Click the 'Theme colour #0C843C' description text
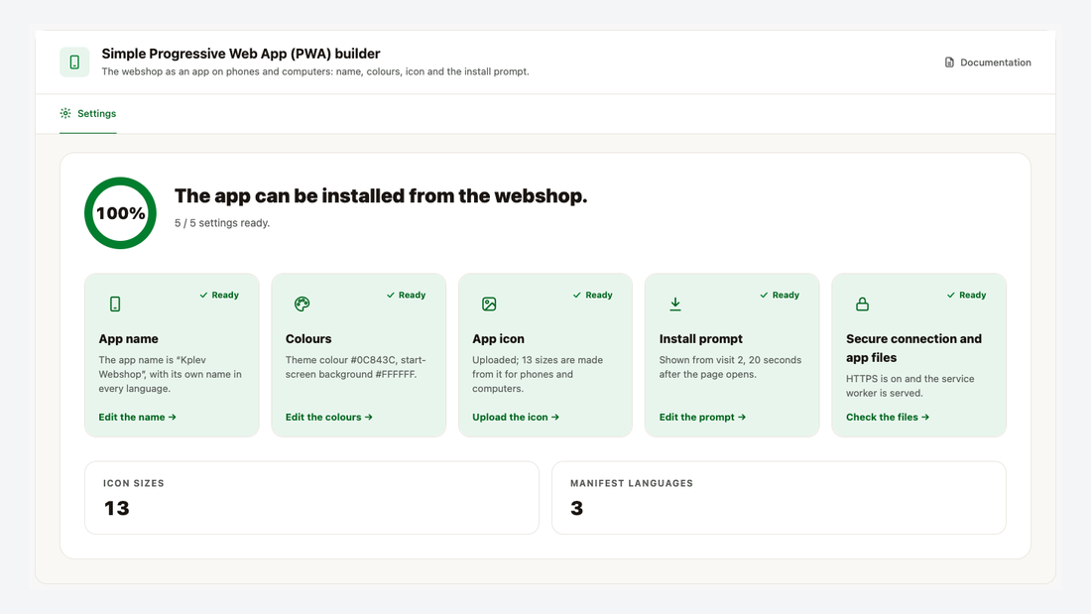 [355, 367]
